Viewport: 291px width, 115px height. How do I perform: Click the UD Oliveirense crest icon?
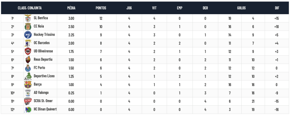coord(28,51)
